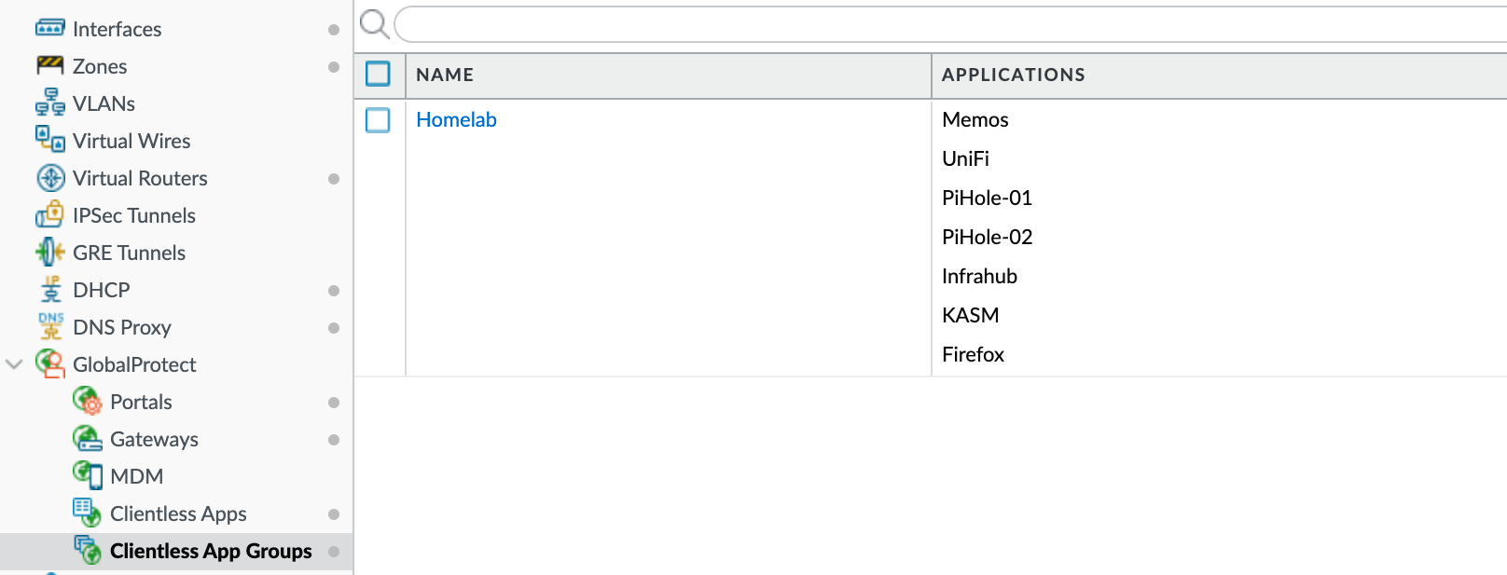1507x575 pixels.
Task: Open the MDM page
Action: pyautogui.click(x=136, y=477)
